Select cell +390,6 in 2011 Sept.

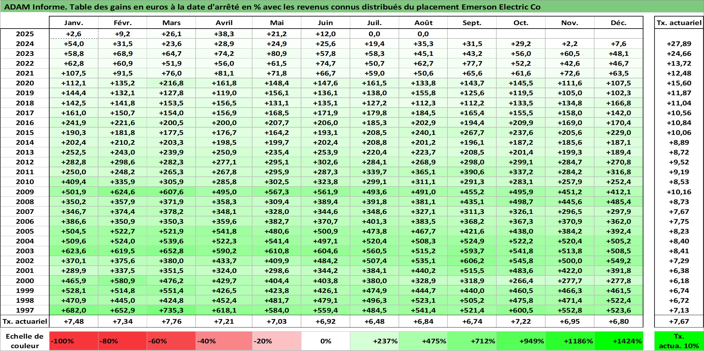(472, 172)
